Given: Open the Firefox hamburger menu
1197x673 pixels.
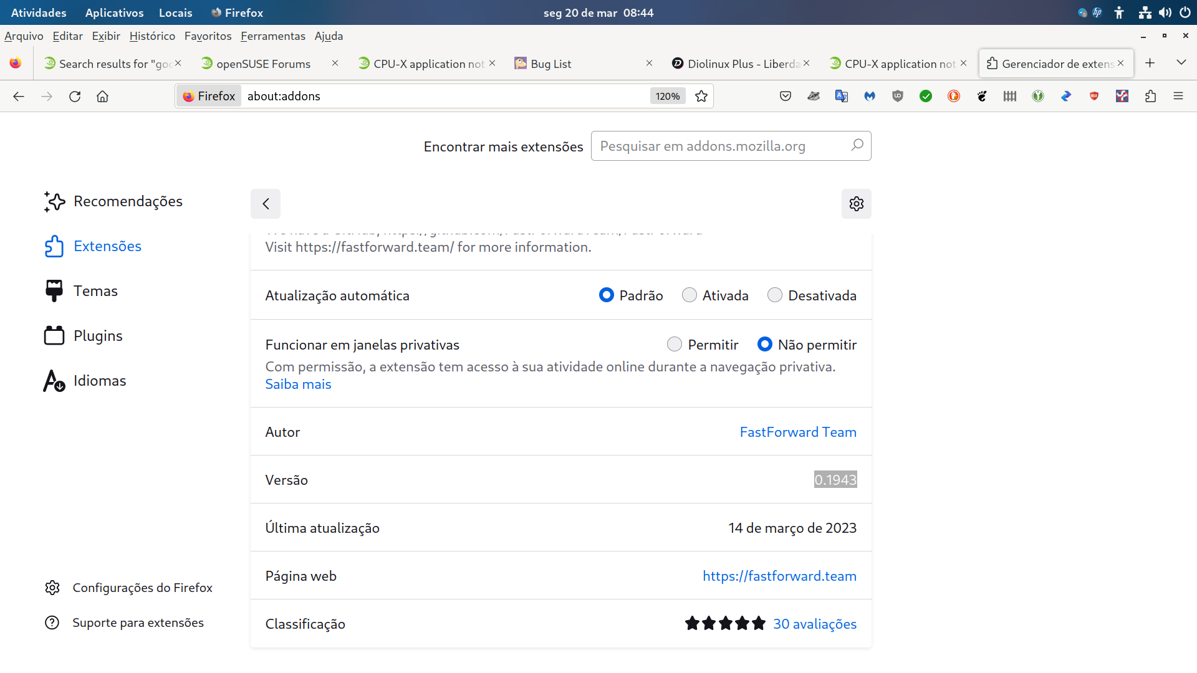Looking at the screenshot, I should tap(1178, 96).
